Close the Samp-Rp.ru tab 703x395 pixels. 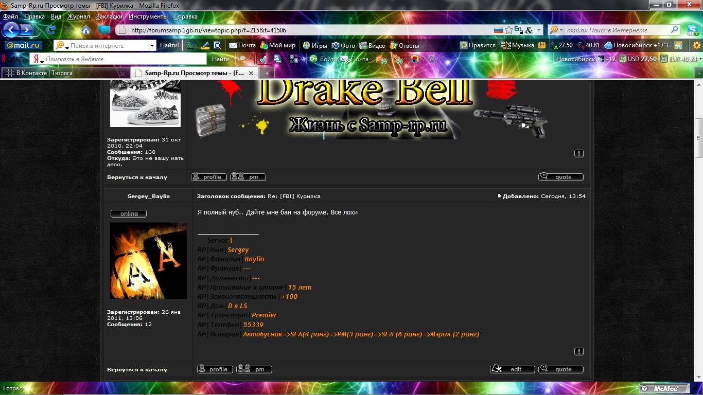click(252, 73)
